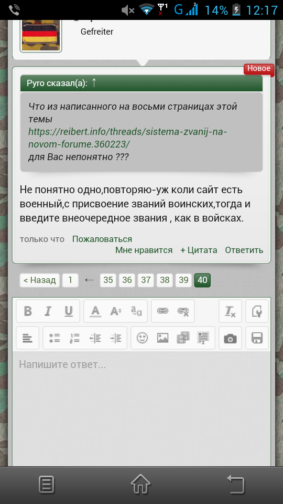Viewport: 283px width, 504px height.
Task: Switch editor mode with the wrench icon
Action: [x=257, y=311]
